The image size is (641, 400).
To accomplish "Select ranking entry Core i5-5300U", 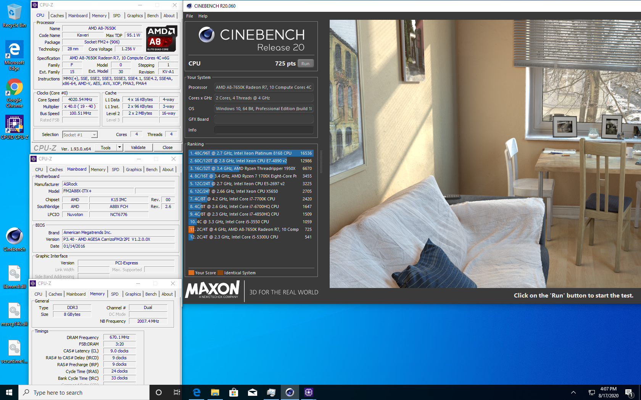I will tap(251, 237).
